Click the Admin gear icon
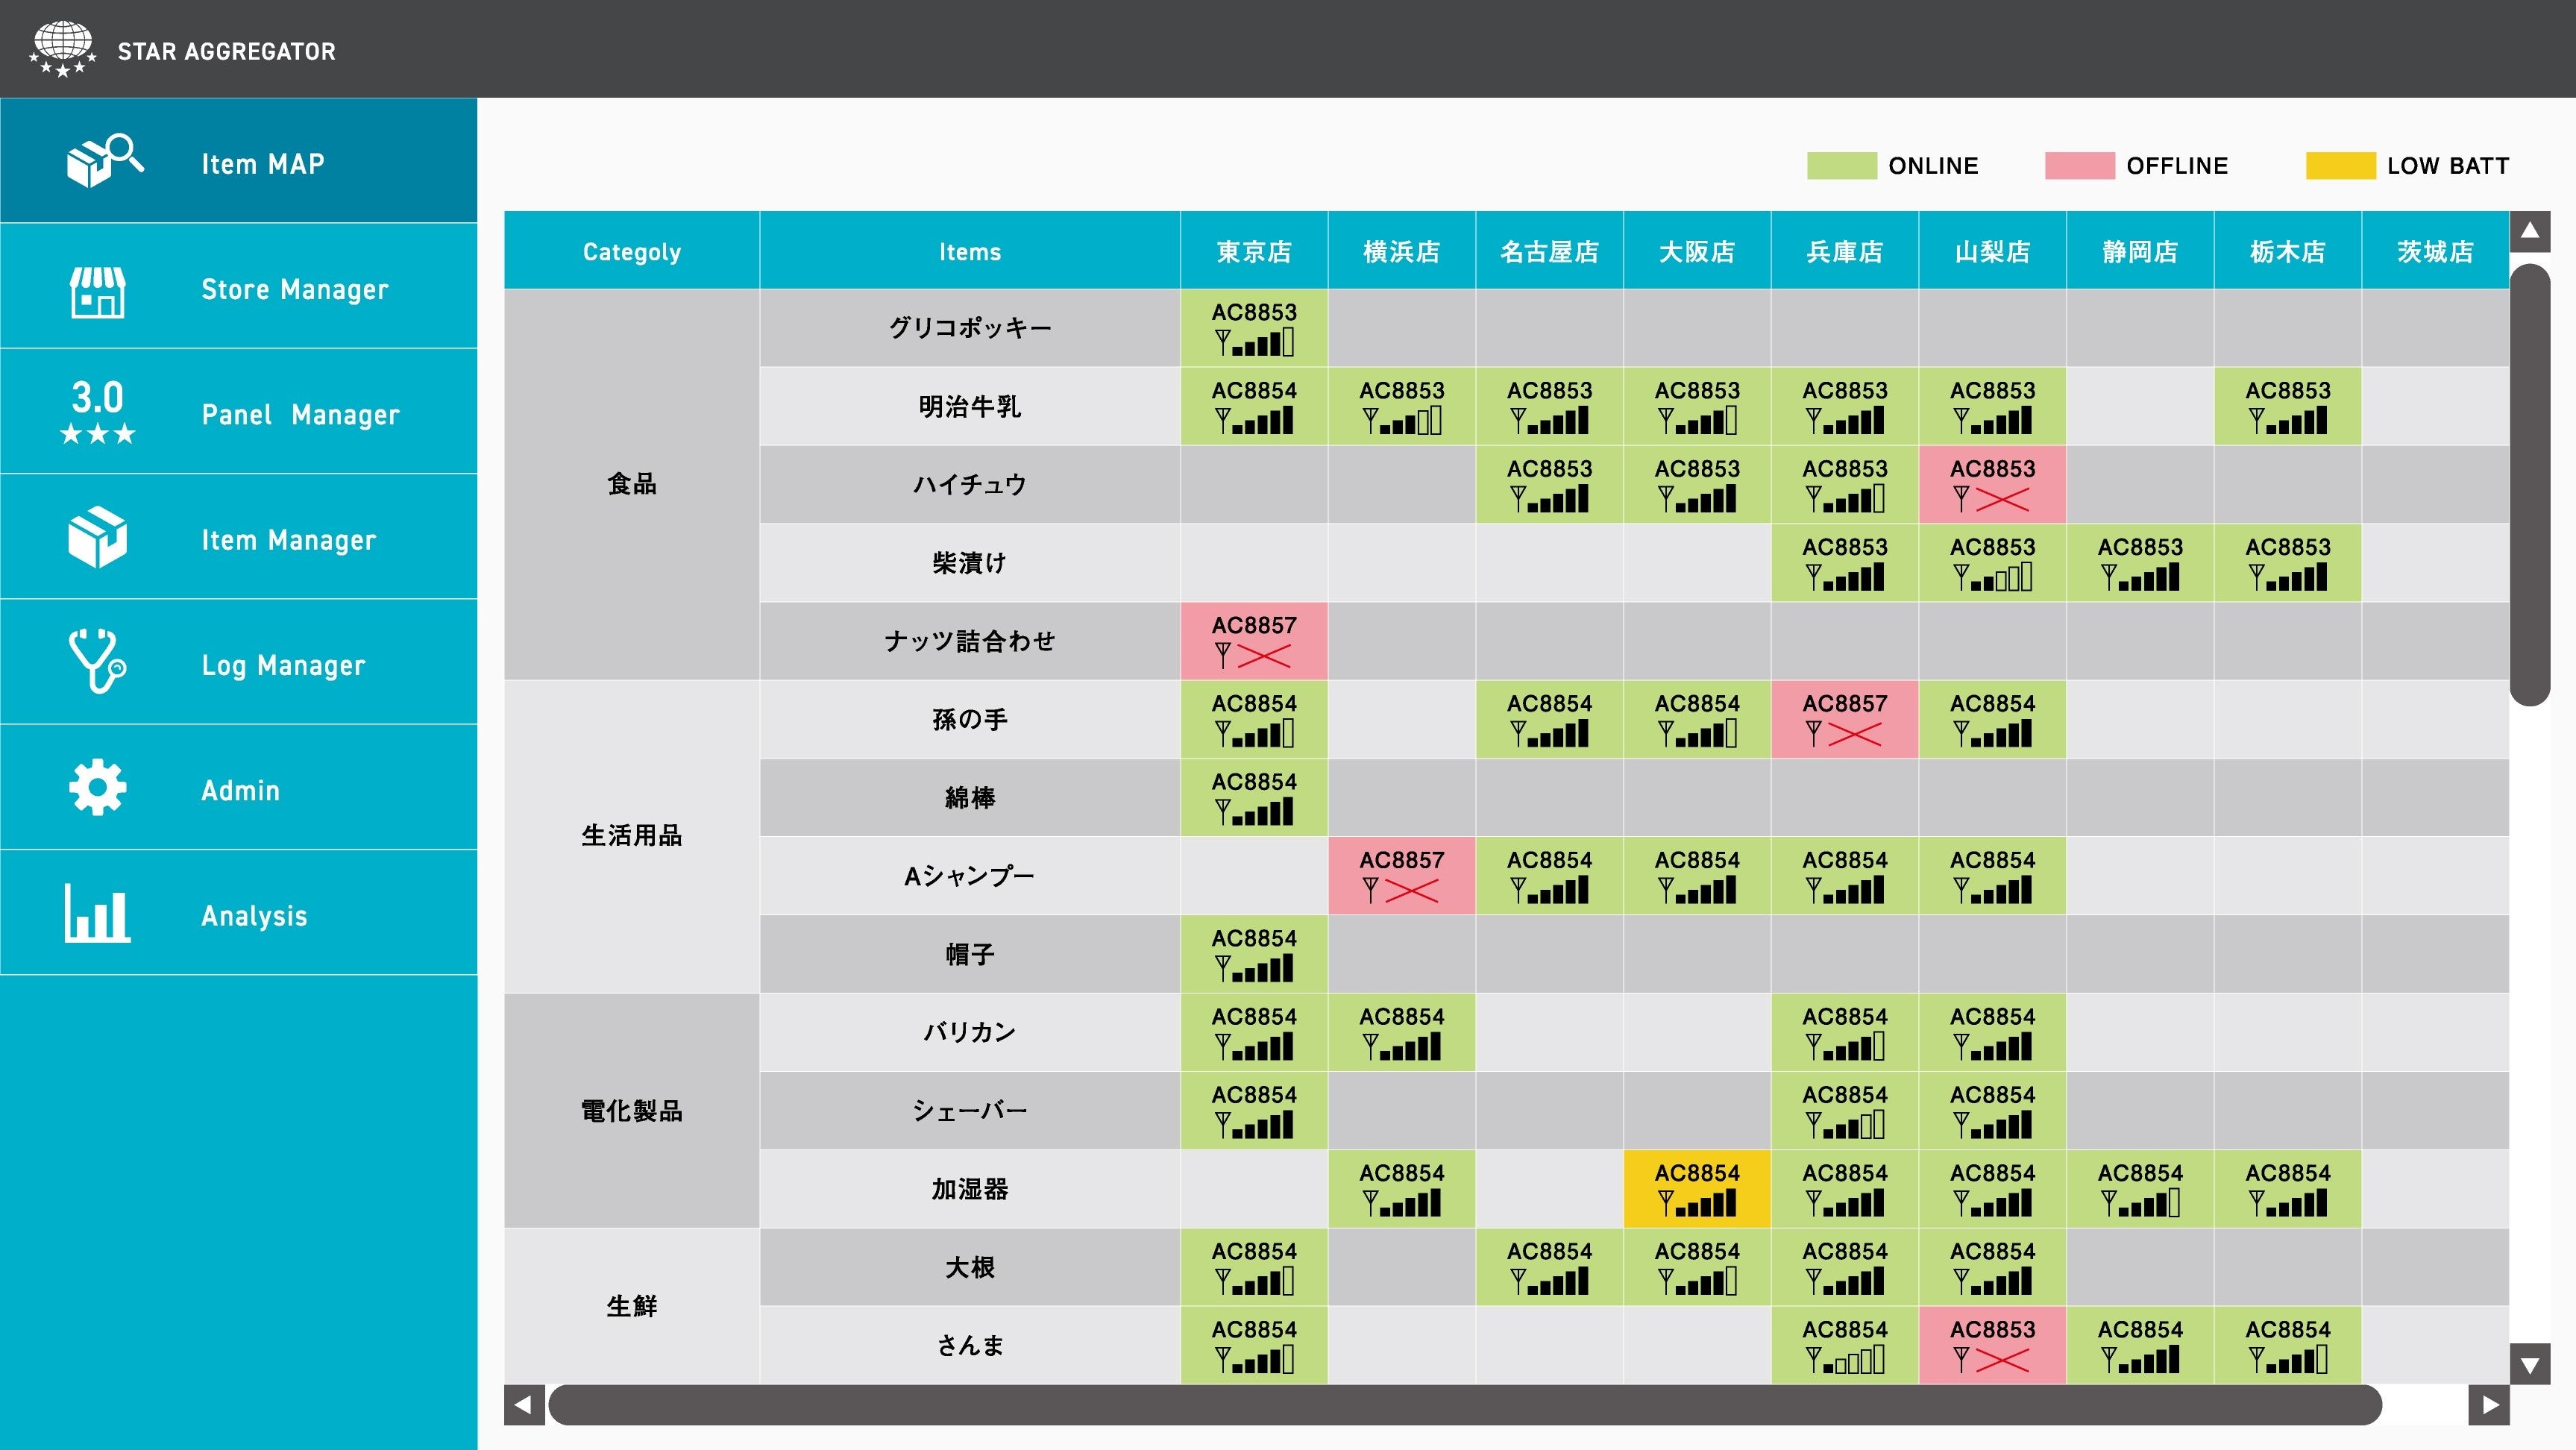This screenshot has height=1450, width=2576. tap(97, 788)
